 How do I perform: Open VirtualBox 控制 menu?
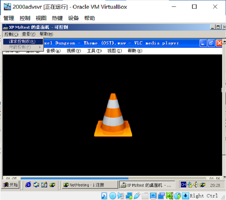point(25,18)
